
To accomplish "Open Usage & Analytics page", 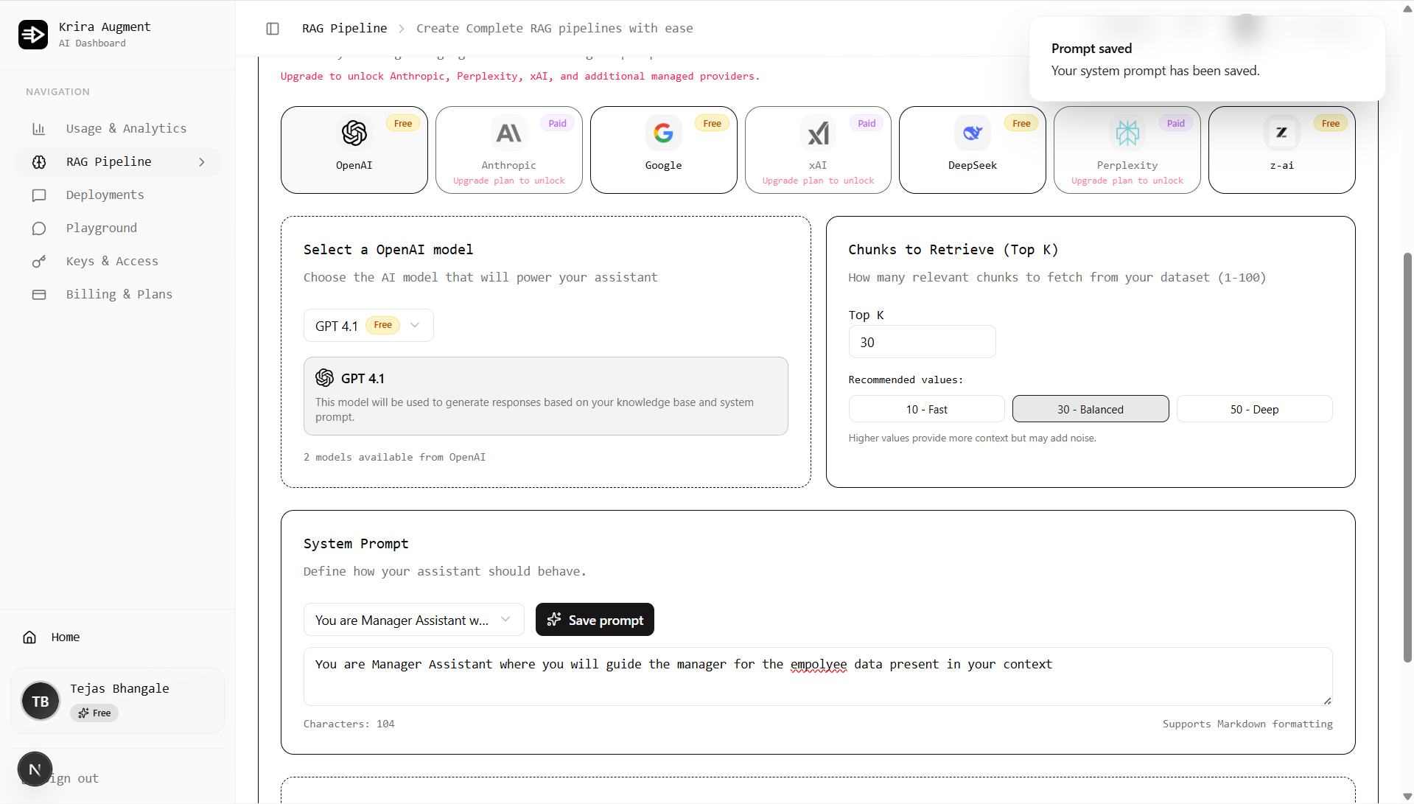I will 118,129.
